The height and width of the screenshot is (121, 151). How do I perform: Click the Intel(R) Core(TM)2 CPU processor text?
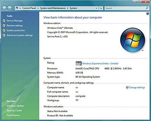87,69
